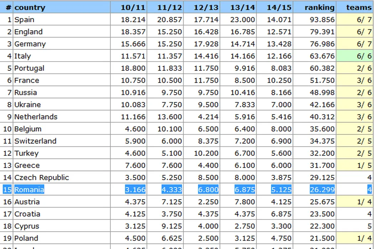Select Germany in the country column
The image size is (374, 249).
[30, 44]
